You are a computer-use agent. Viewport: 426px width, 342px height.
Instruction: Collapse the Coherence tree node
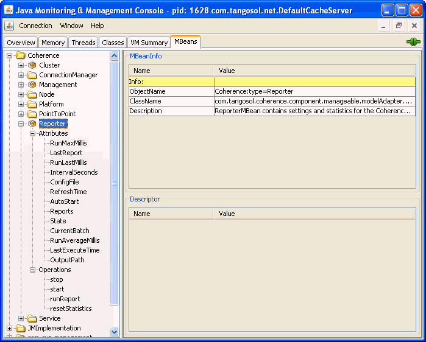click(10, 55)
